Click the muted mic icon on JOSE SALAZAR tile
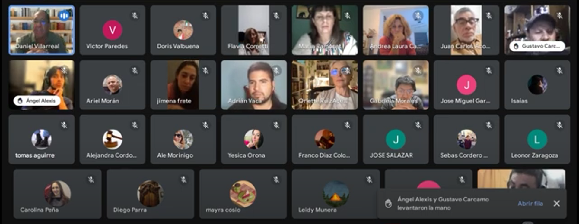This screenshot has width=579, height=224. 418,125
